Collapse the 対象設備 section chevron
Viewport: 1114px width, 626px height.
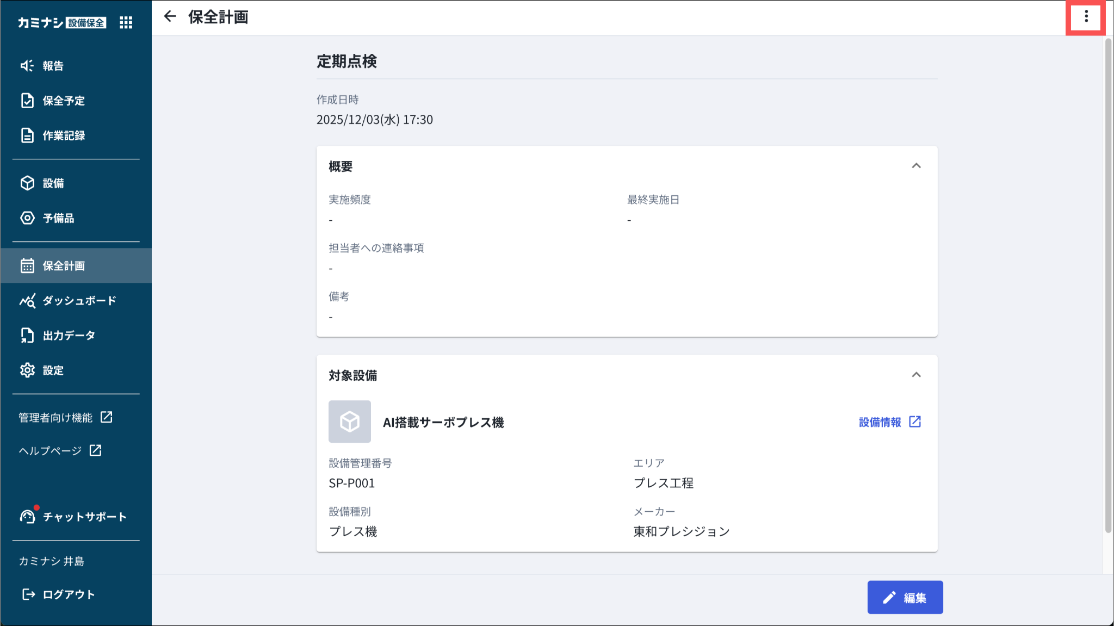point(916,375)
